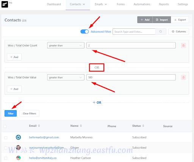Image resolution: width=194 pixels, height=162 pixels.
Task: Open contact bellemarbs@gmail.com link
Action: pyautogui.click(x=44, y=137)
